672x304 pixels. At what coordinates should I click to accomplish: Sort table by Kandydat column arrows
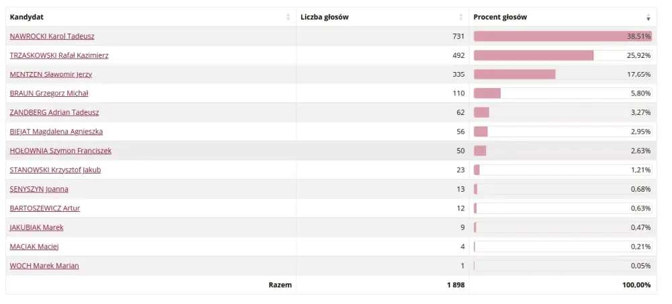pyautogui.click(x=288, y=17)
